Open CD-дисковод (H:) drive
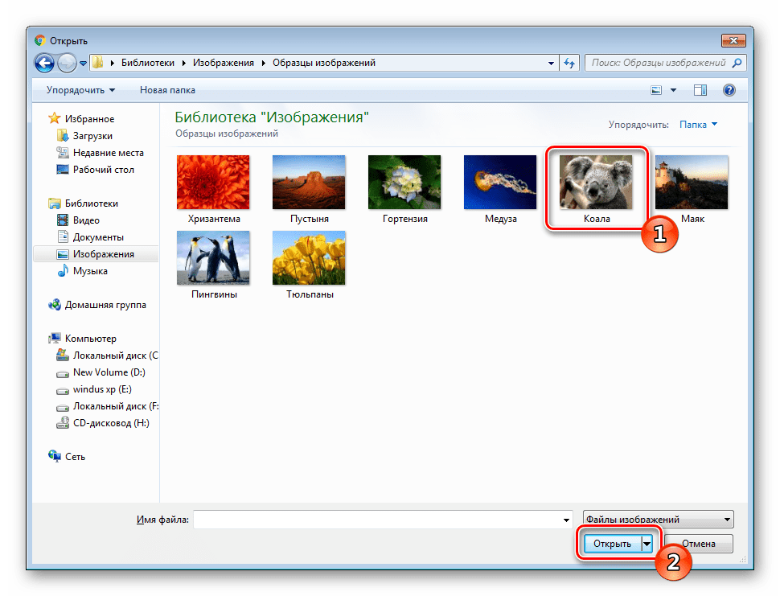Viewport: 780px width, 596px height. (x=110, y=423)
